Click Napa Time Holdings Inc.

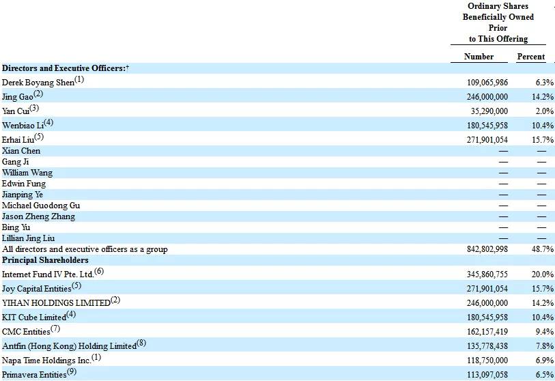point(46,361)
